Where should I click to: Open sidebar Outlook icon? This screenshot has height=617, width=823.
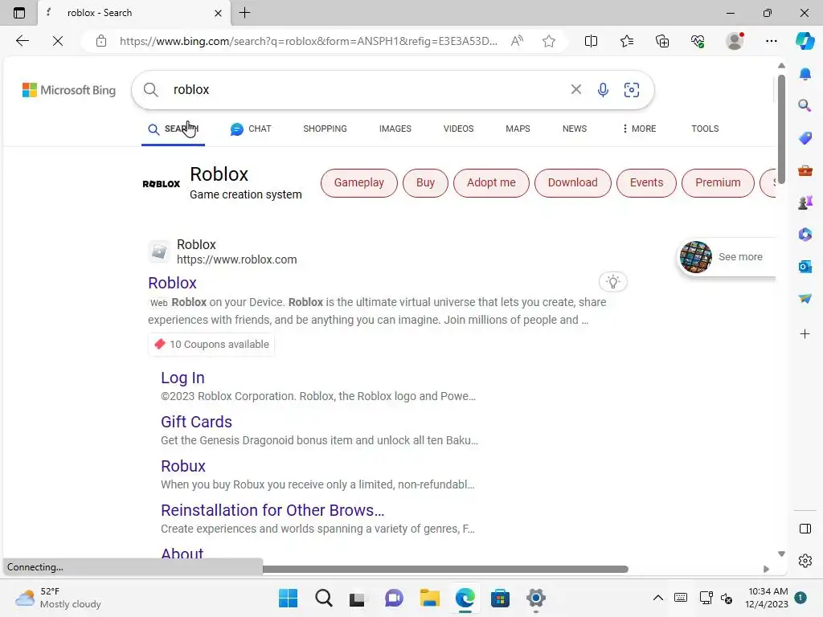pos(805,267)
